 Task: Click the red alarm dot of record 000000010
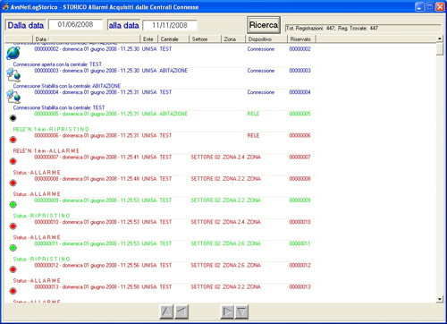click(13, 226)
